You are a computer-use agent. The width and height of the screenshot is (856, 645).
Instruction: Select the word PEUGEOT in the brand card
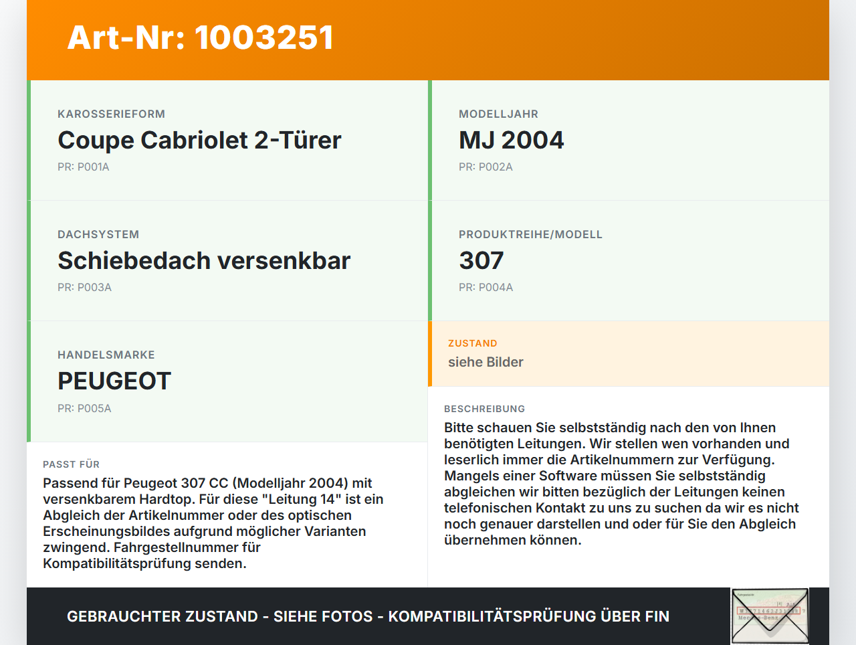tap(114, 381)
